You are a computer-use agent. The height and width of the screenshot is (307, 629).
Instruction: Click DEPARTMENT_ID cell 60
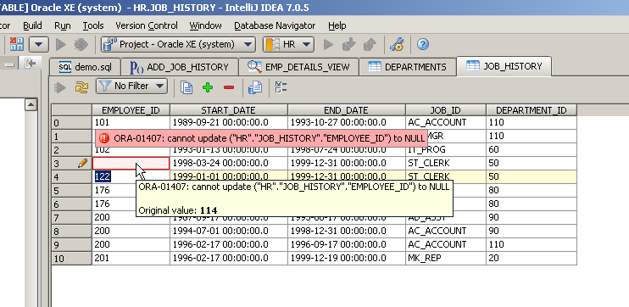pyautogui.click(x=532, y=150)
